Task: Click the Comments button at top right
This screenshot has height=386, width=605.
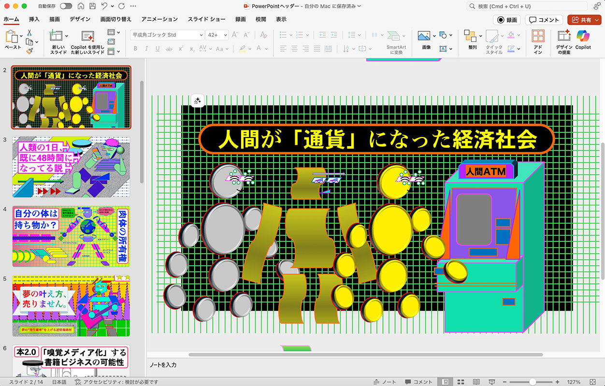Action: pos(544,20)
